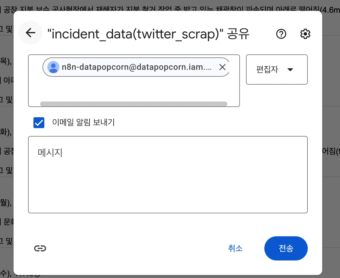Click the dimmed spreadsheet text above the dialog
Image resolution: width=340 pixels, height=278 pixels.
169,9
